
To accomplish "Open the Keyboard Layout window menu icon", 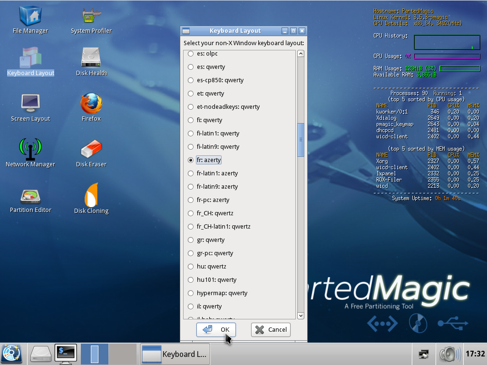I will pyautogui.click(x=186, y=31).
